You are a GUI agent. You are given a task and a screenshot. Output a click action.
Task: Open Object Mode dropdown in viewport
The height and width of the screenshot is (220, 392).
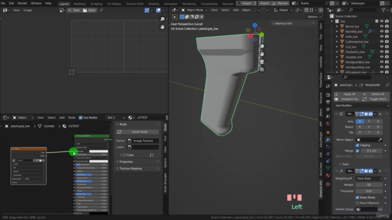coord(194,10)
